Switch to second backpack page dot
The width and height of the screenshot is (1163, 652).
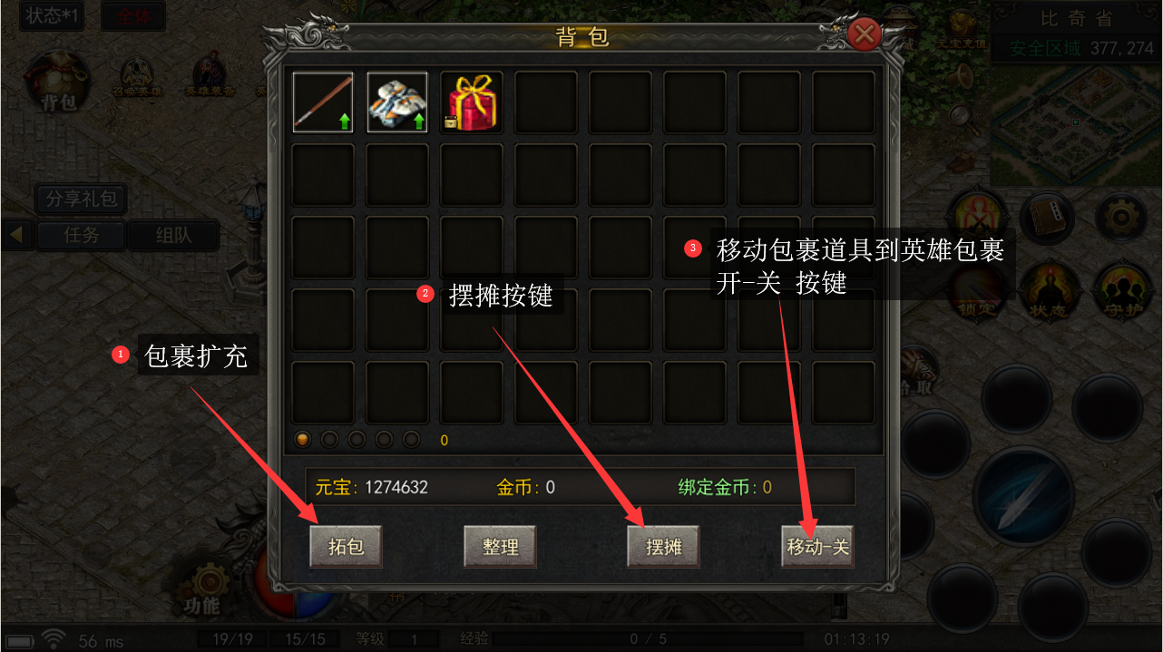click(x=330, y=440)
